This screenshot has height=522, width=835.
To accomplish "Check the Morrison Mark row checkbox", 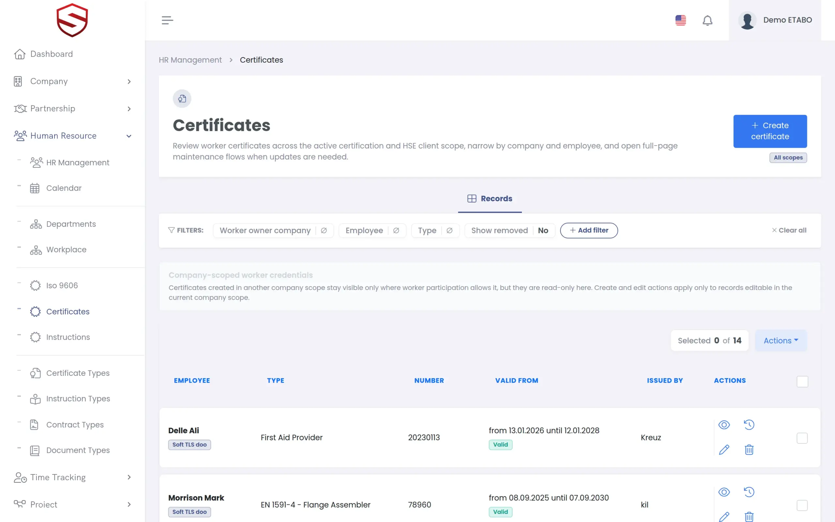I will point(802,505).
